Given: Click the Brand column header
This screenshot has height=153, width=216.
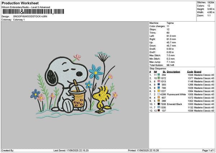Looking at the screenshot, I should click(198, 71).
